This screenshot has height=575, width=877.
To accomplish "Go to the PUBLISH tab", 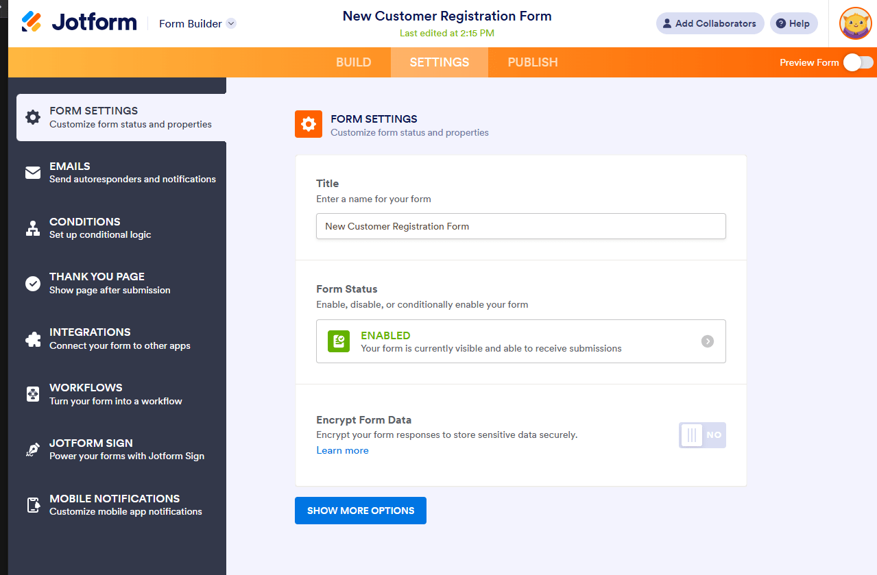I will point(533,62).
